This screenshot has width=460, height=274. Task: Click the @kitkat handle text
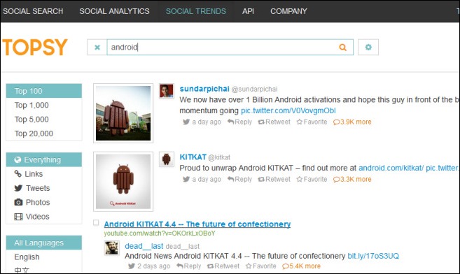click(x=219, y=157)
